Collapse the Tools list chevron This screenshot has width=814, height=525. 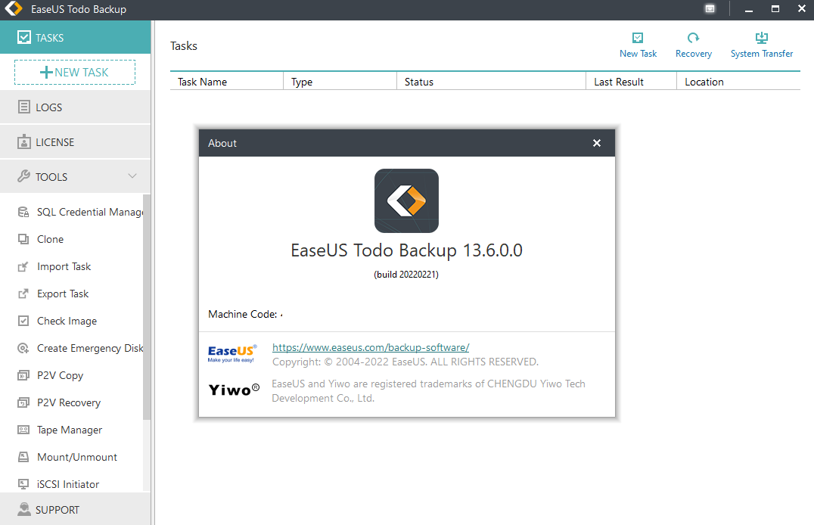click(132, 176)
